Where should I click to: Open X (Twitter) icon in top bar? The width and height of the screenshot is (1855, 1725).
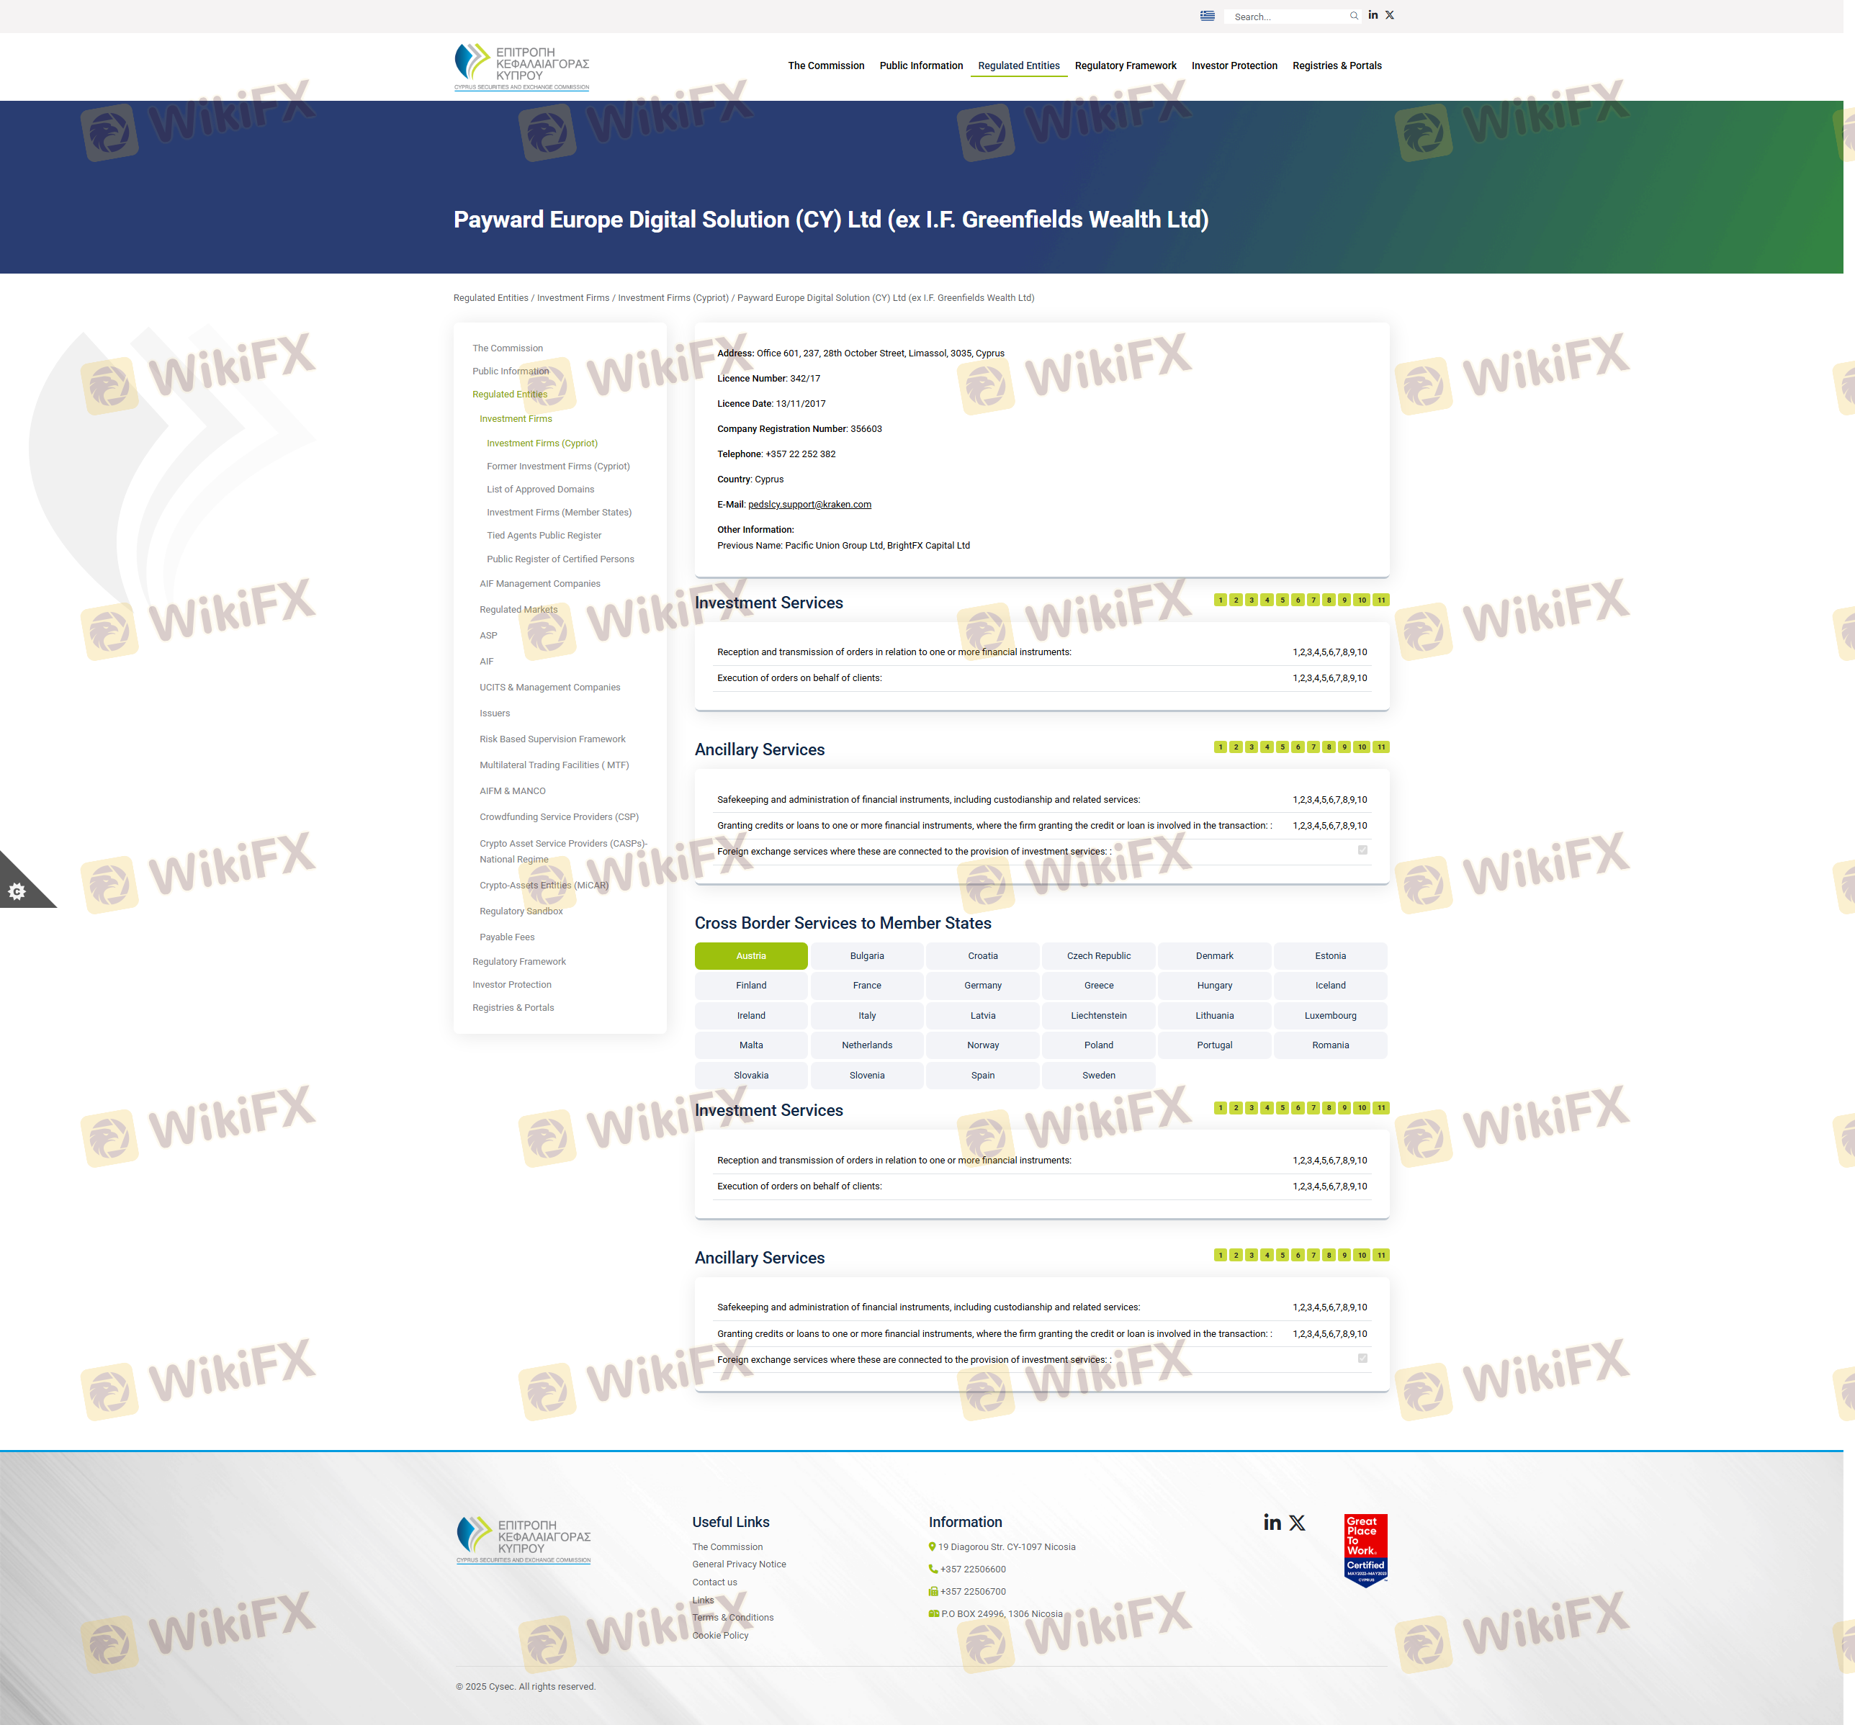click(x=1389, y=15)
